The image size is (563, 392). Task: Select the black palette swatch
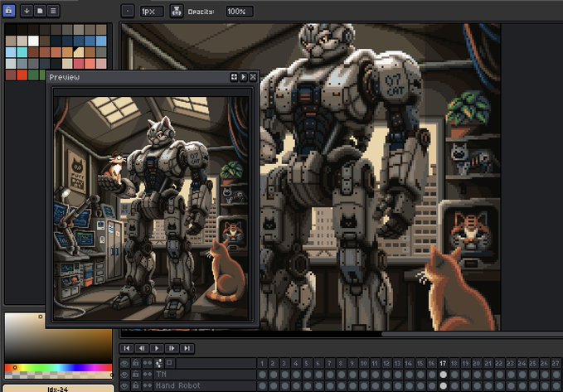tap(11, 30)
